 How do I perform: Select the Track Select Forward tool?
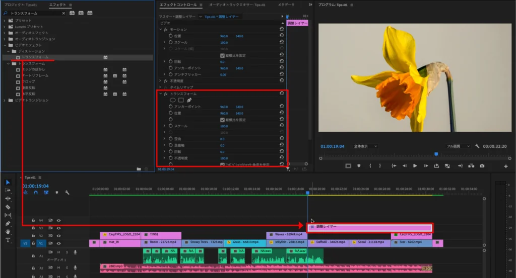click(x=8, y=191)
